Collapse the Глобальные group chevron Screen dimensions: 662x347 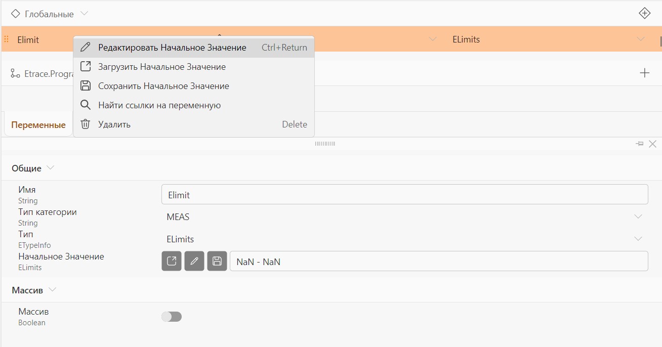[x=85, y=14]
